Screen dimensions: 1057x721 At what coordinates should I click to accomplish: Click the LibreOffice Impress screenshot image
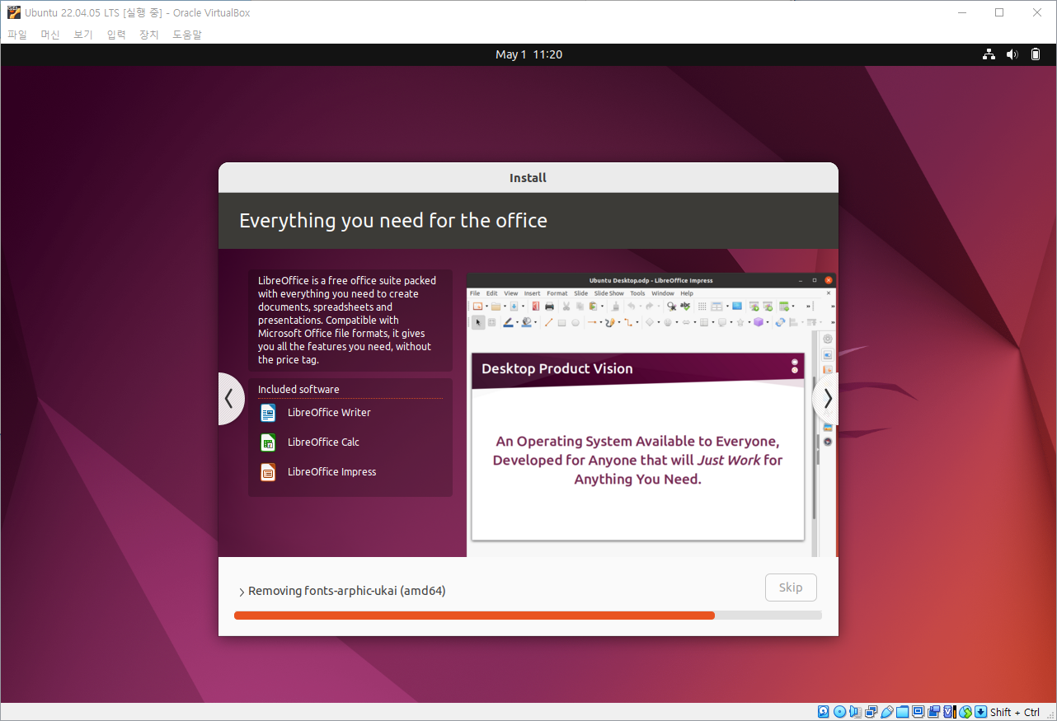[x=651, y=414]
